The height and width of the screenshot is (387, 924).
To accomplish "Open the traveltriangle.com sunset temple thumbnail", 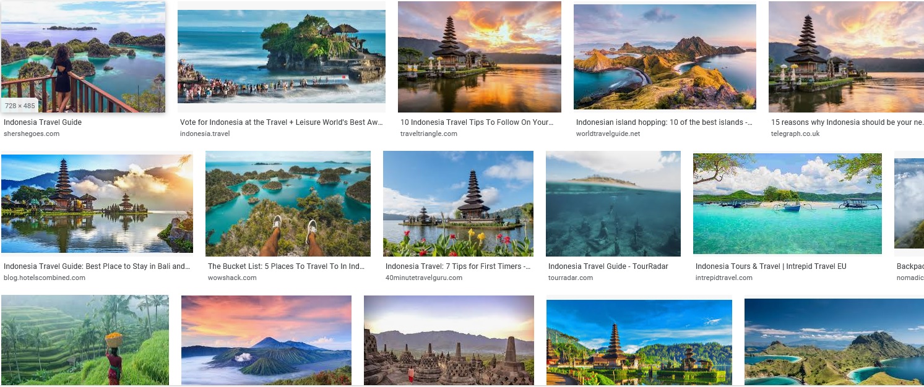I will coord(480,57).
